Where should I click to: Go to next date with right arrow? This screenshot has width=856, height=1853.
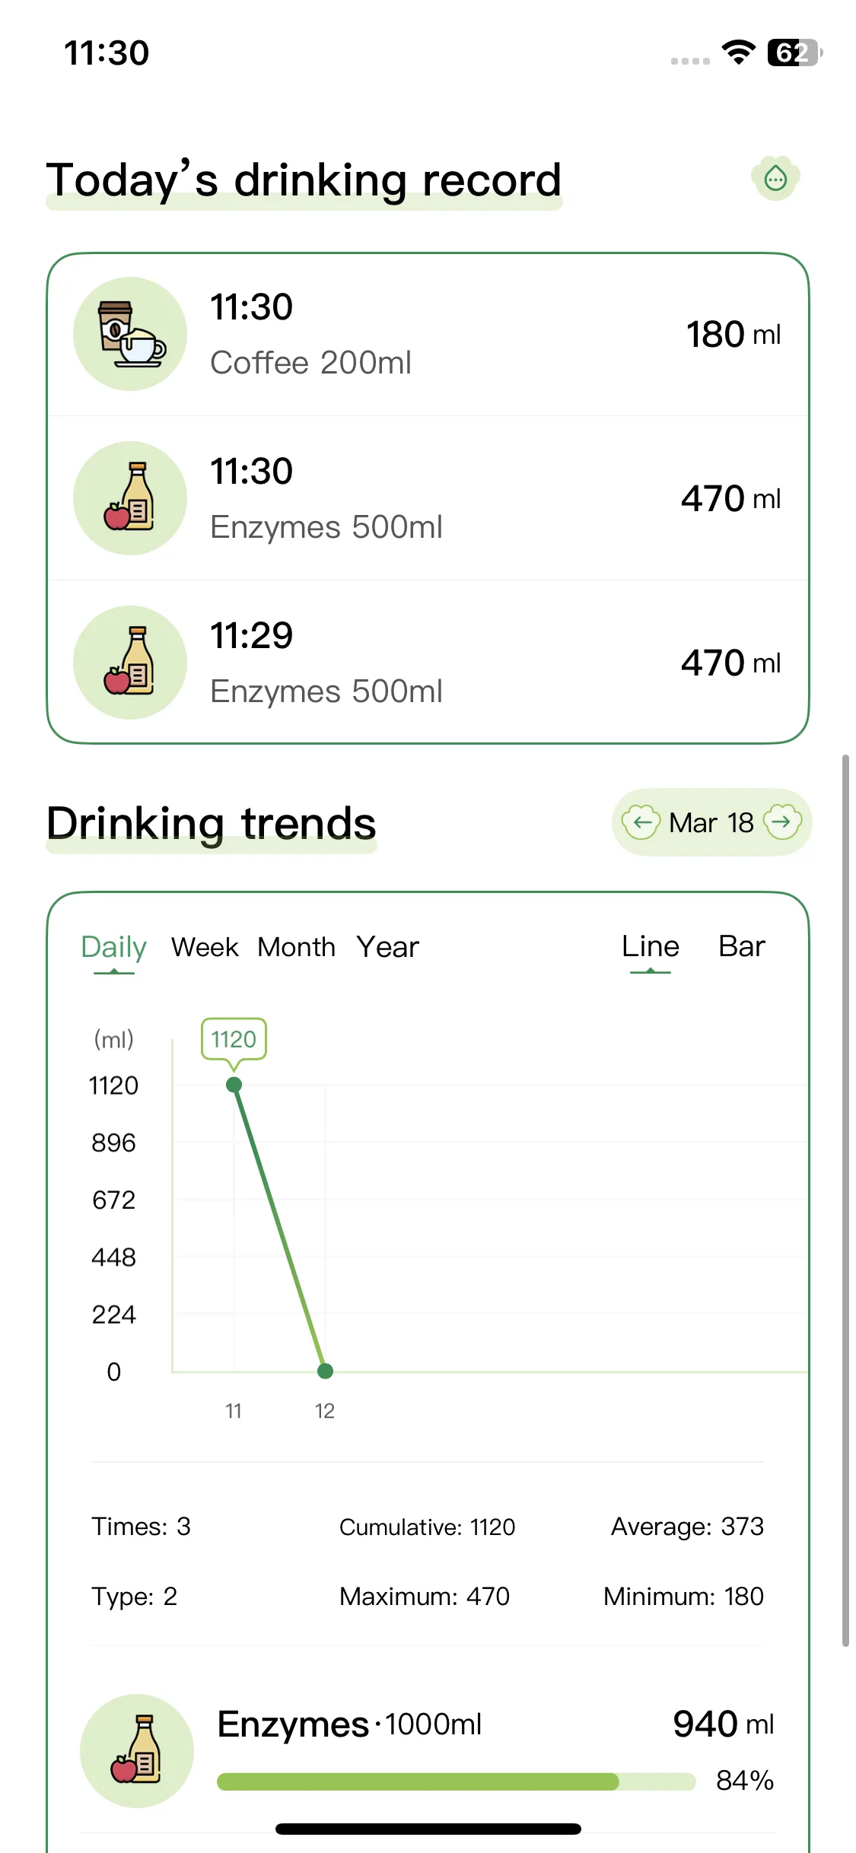point(782,822)
